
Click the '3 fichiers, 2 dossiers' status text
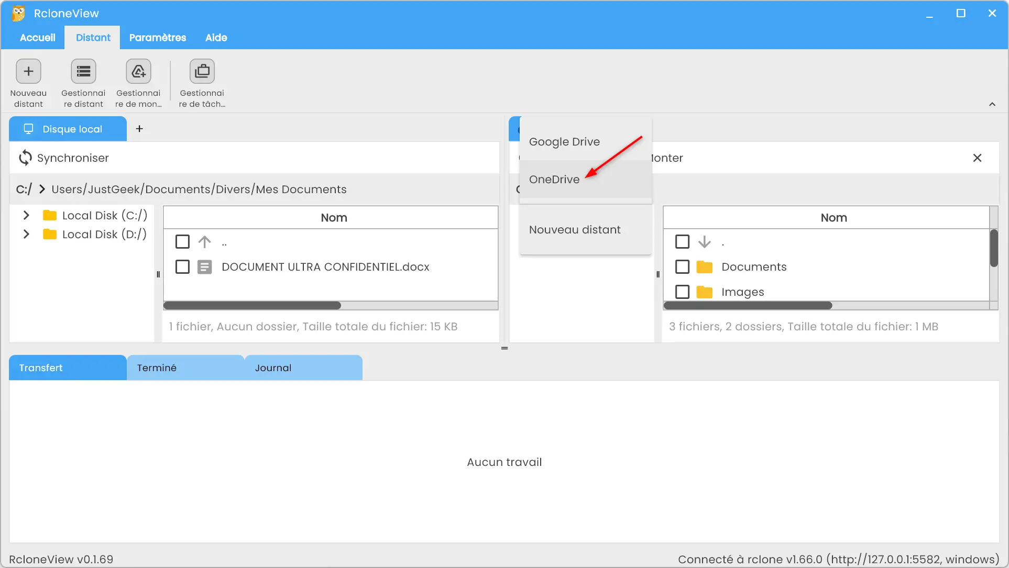[804, 326]
